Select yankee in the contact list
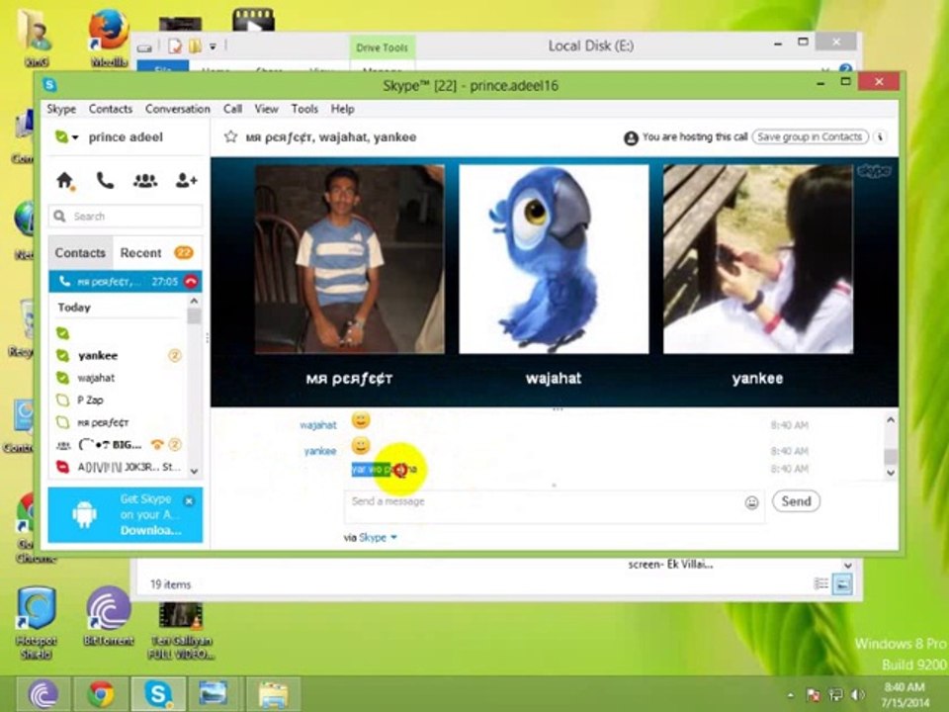 [119, 355]
